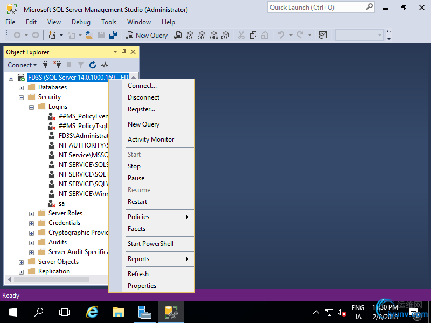
Task: Choose Connect... in context menu
Action: coord(152,86)
